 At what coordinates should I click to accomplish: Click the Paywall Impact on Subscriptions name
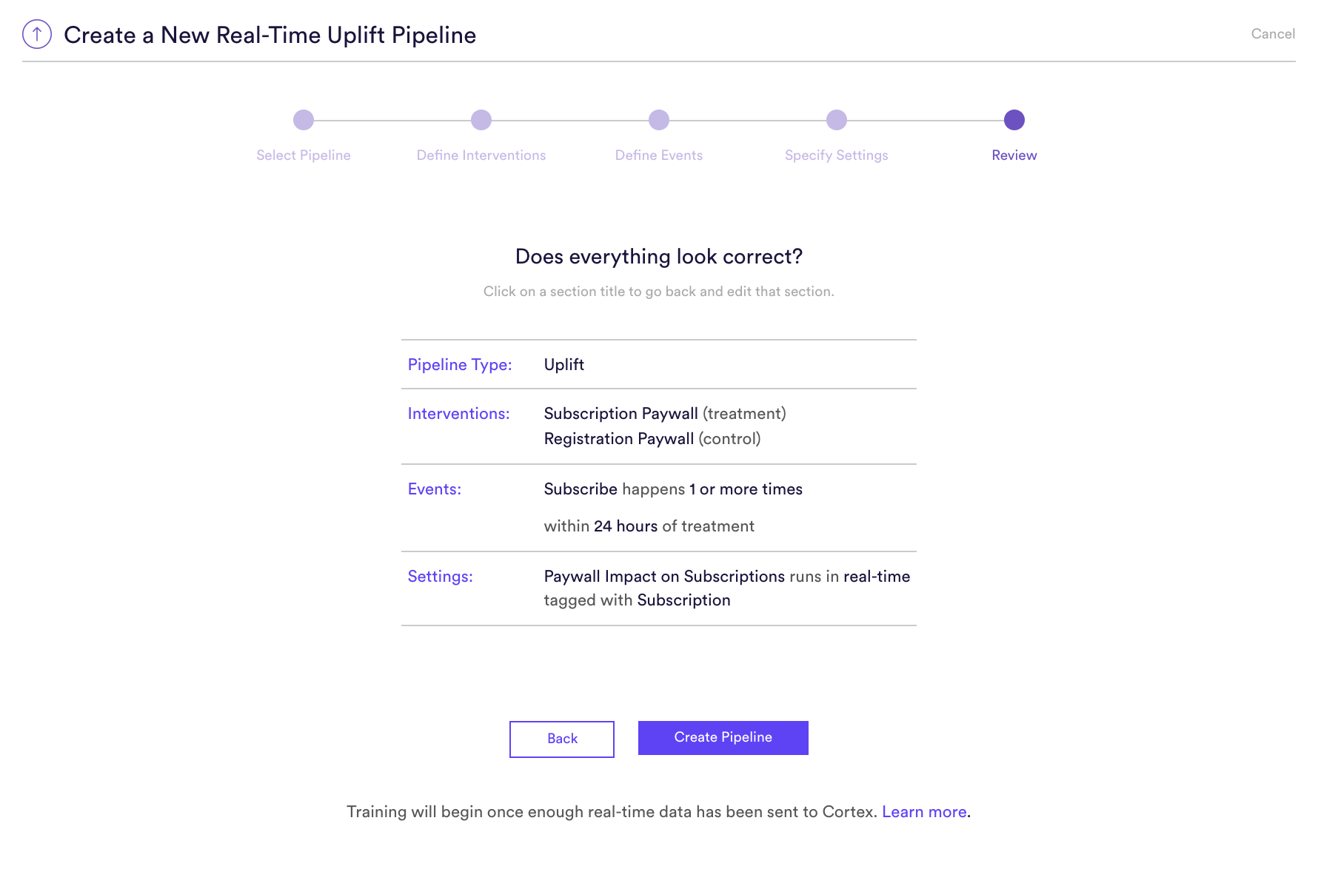(x=664, y=577)
